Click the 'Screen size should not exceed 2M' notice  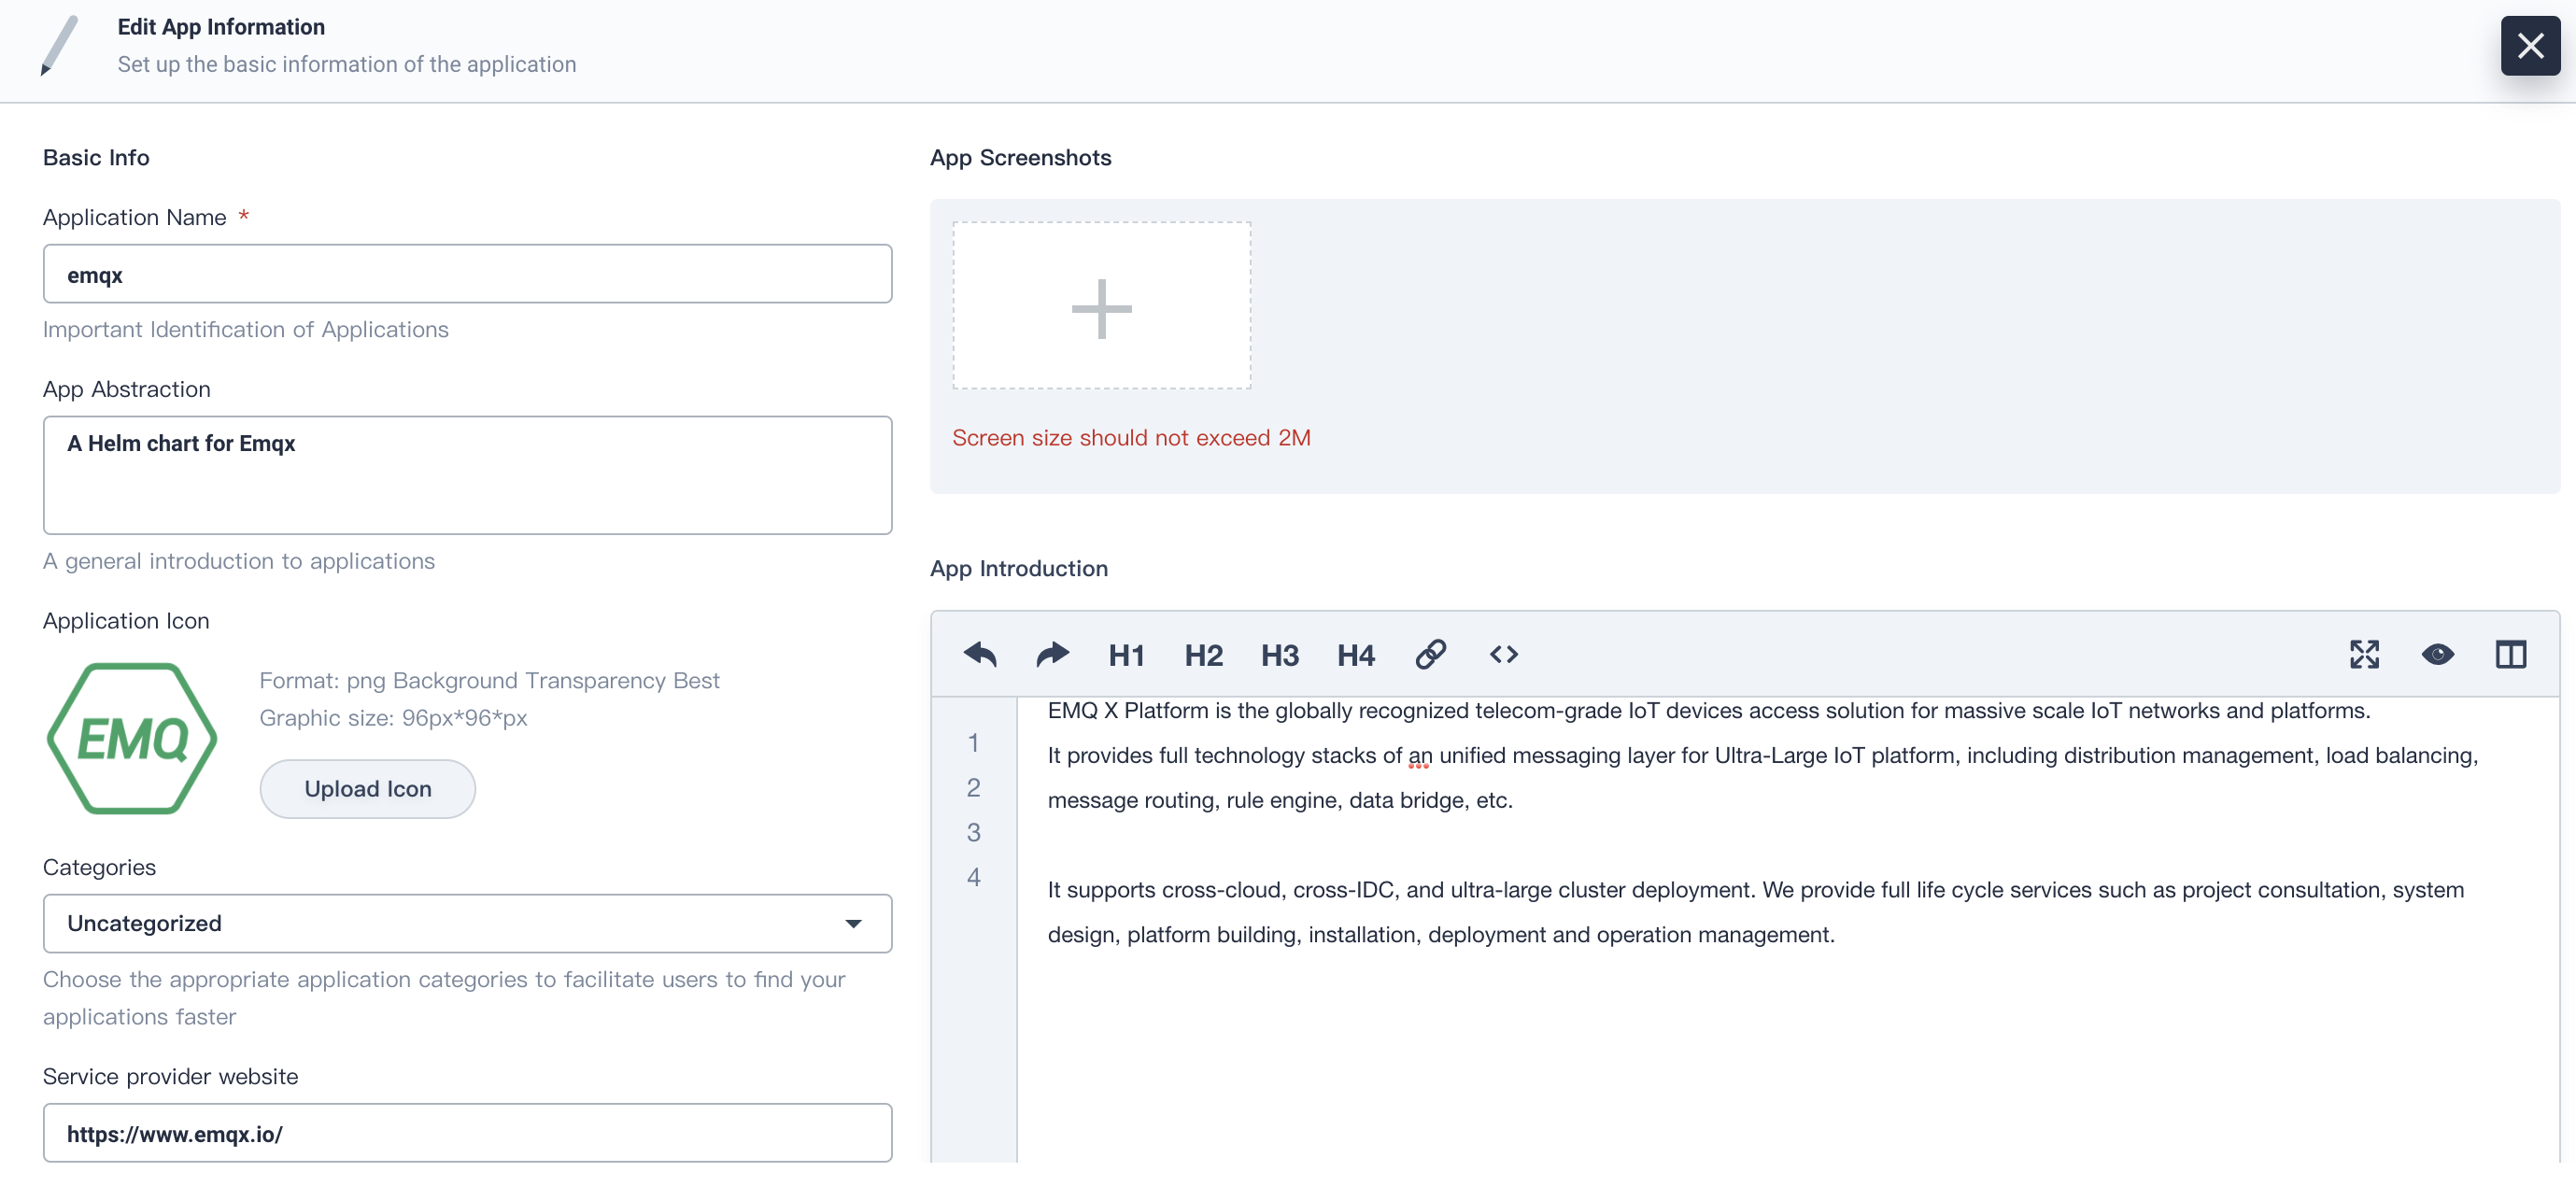(1131, 437)
